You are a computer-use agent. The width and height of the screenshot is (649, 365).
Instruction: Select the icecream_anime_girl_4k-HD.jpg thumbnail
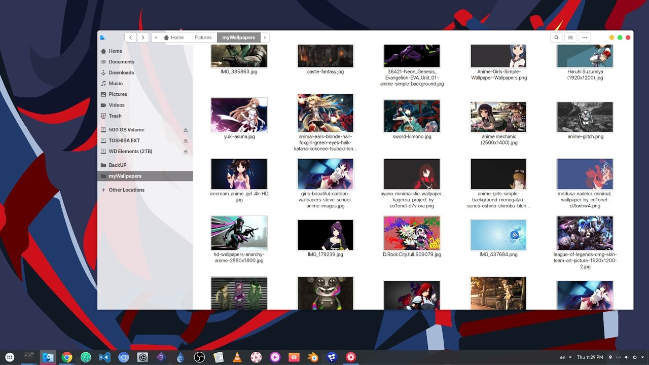pyautogui.click(x=239, y=174)
